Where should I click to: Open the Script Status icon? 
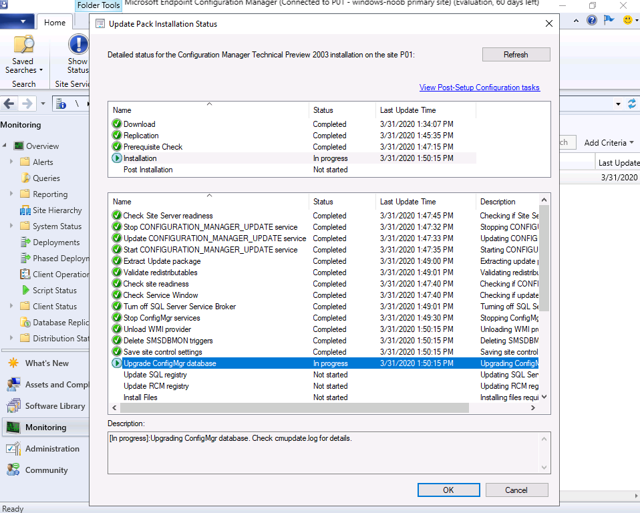pos(25,290)
